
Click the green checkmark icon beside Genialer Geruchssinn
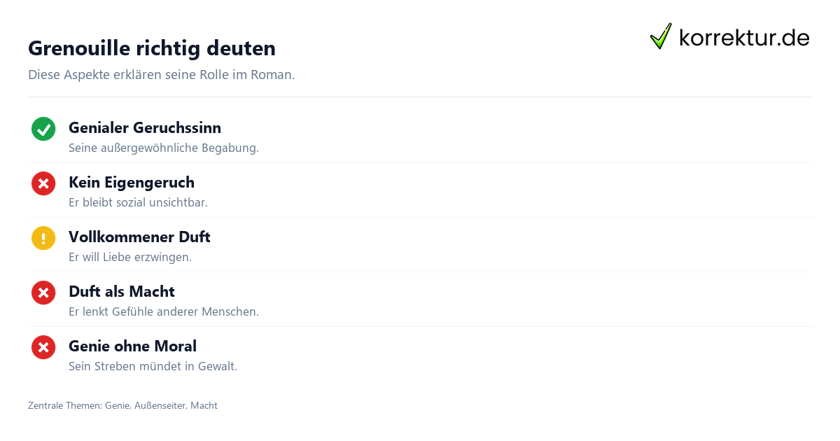(43, 129)
